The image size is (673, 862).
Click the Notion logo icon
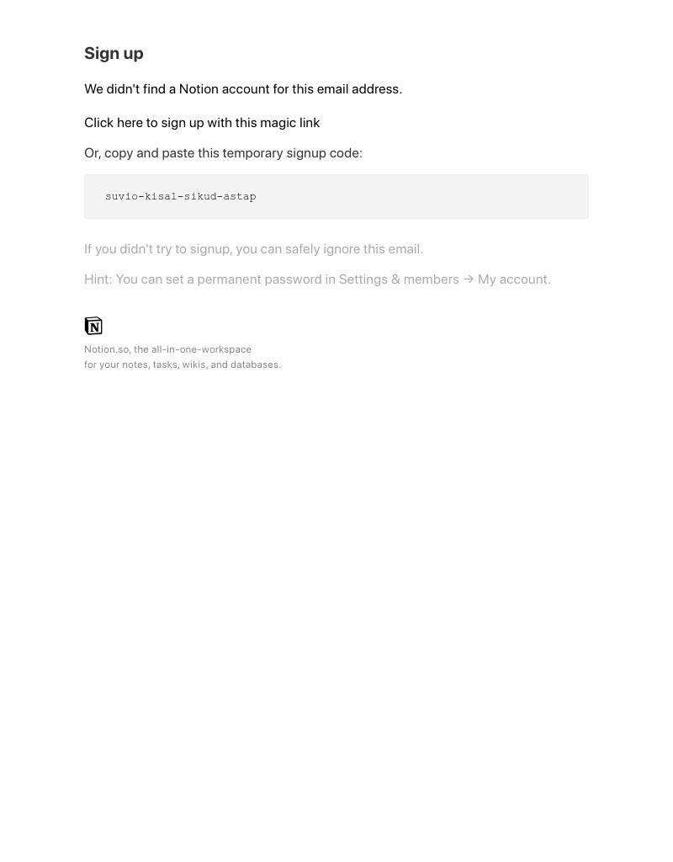coord(93,326)
